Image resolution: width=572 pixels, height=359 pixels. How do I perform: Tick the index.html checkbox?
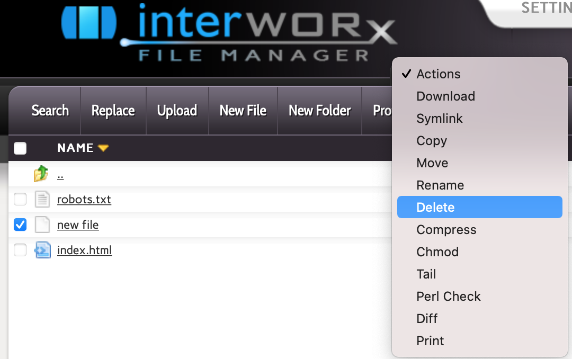pos(20,250)
